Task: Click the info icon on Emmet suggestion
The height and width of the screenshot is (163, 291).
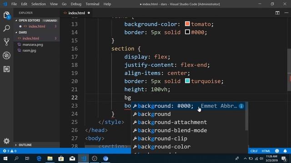Action: pyautogui.click(x=241, y=106)
